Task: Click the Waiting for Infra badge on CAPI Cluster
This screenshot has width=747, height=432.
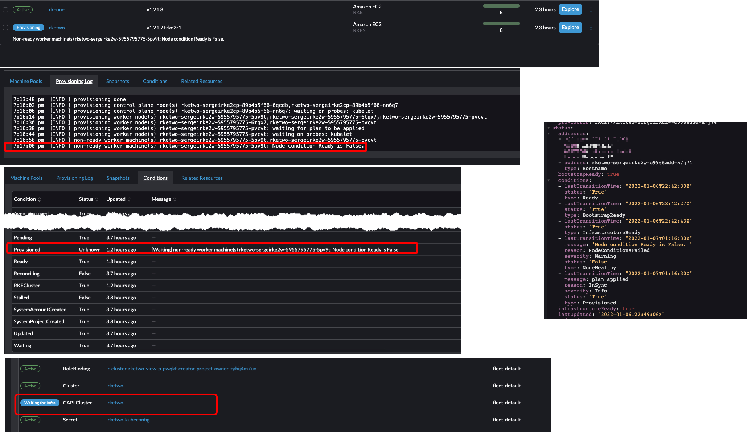Action: [40, 403]
